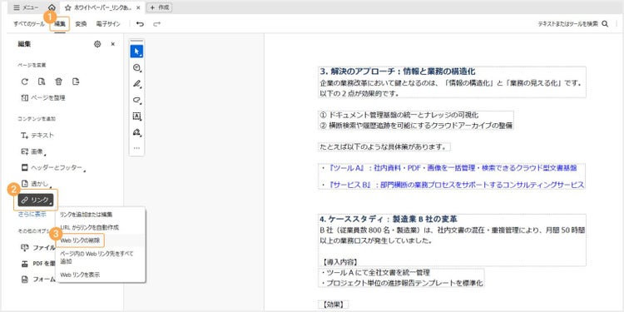The height and width of the screenshot is (312, 624).
Task: Go to the Home icon
Action: coord(52,7)
